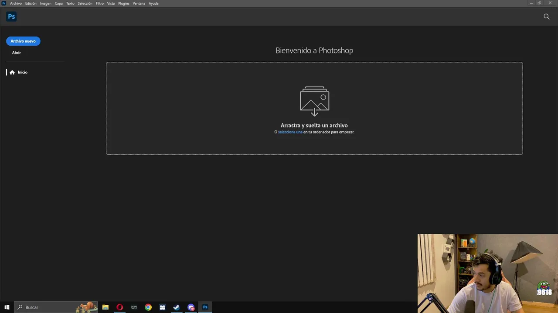Open the Plugins menu
The width and height of the screenshot is (558, 313).
click(124, 3)
